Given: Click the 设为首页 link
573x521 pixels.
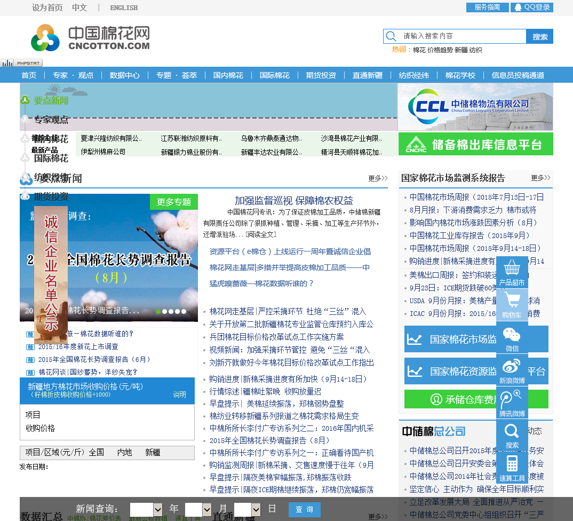Looking at the screenshot, I should 47,7.
